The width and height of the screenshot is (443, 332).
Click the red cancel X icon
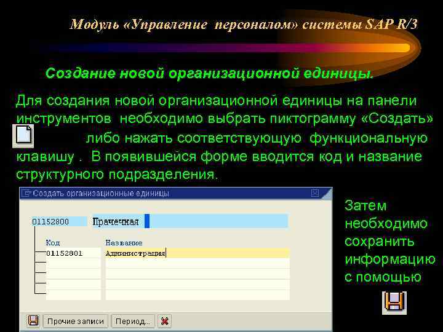[x=164, y=322]
